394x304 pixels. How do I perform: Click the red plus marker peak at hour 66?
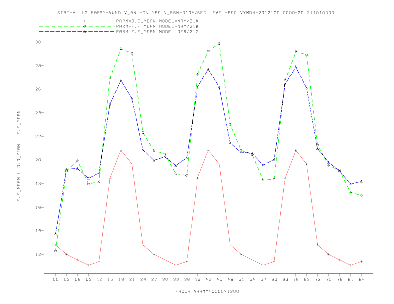tap(296, 150)
